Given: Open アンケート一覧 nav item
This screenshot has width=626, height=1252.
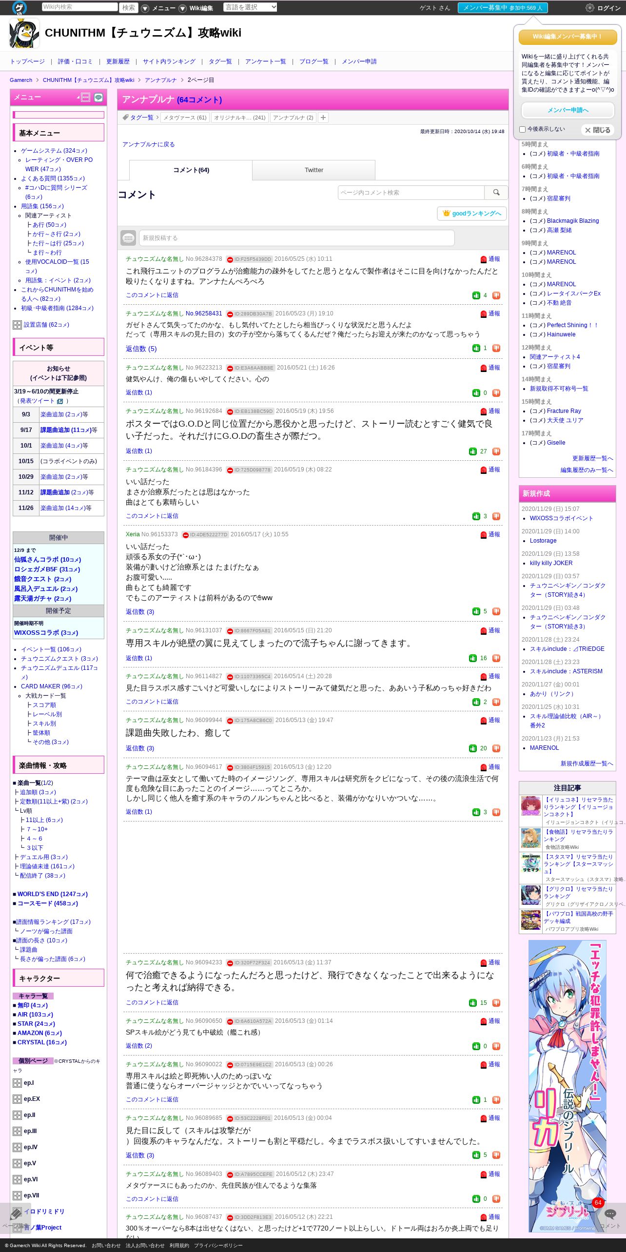Looking at the screenshot, I should pos(265,61).
